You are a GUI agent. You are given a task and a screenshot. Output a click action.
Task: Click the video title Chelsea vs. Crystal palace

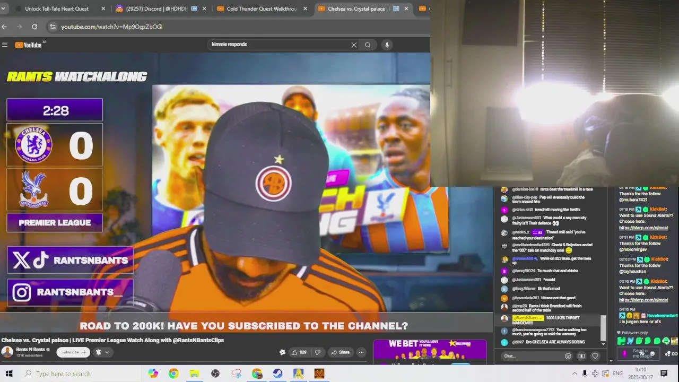coord(112,340)
